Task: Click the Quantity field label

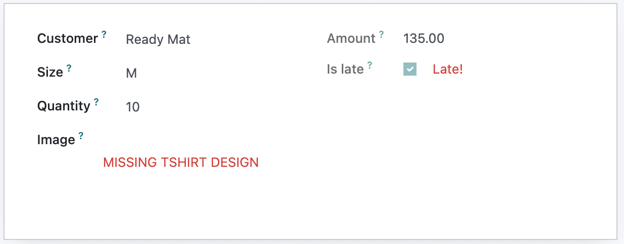Action: point(64,106)
